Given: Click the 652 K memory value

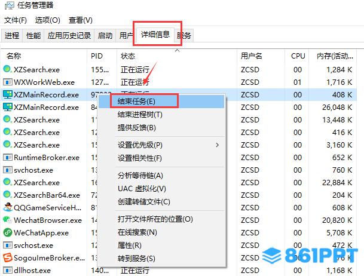Looking at the screenshot, I should tap(342, 157).
